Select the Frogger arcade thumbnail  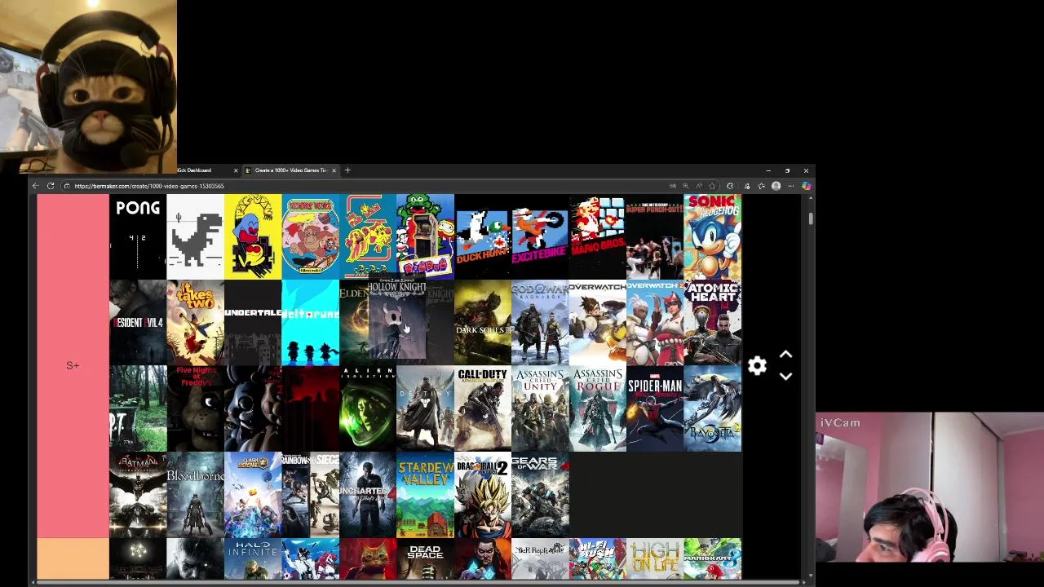[x=425, y=236]
